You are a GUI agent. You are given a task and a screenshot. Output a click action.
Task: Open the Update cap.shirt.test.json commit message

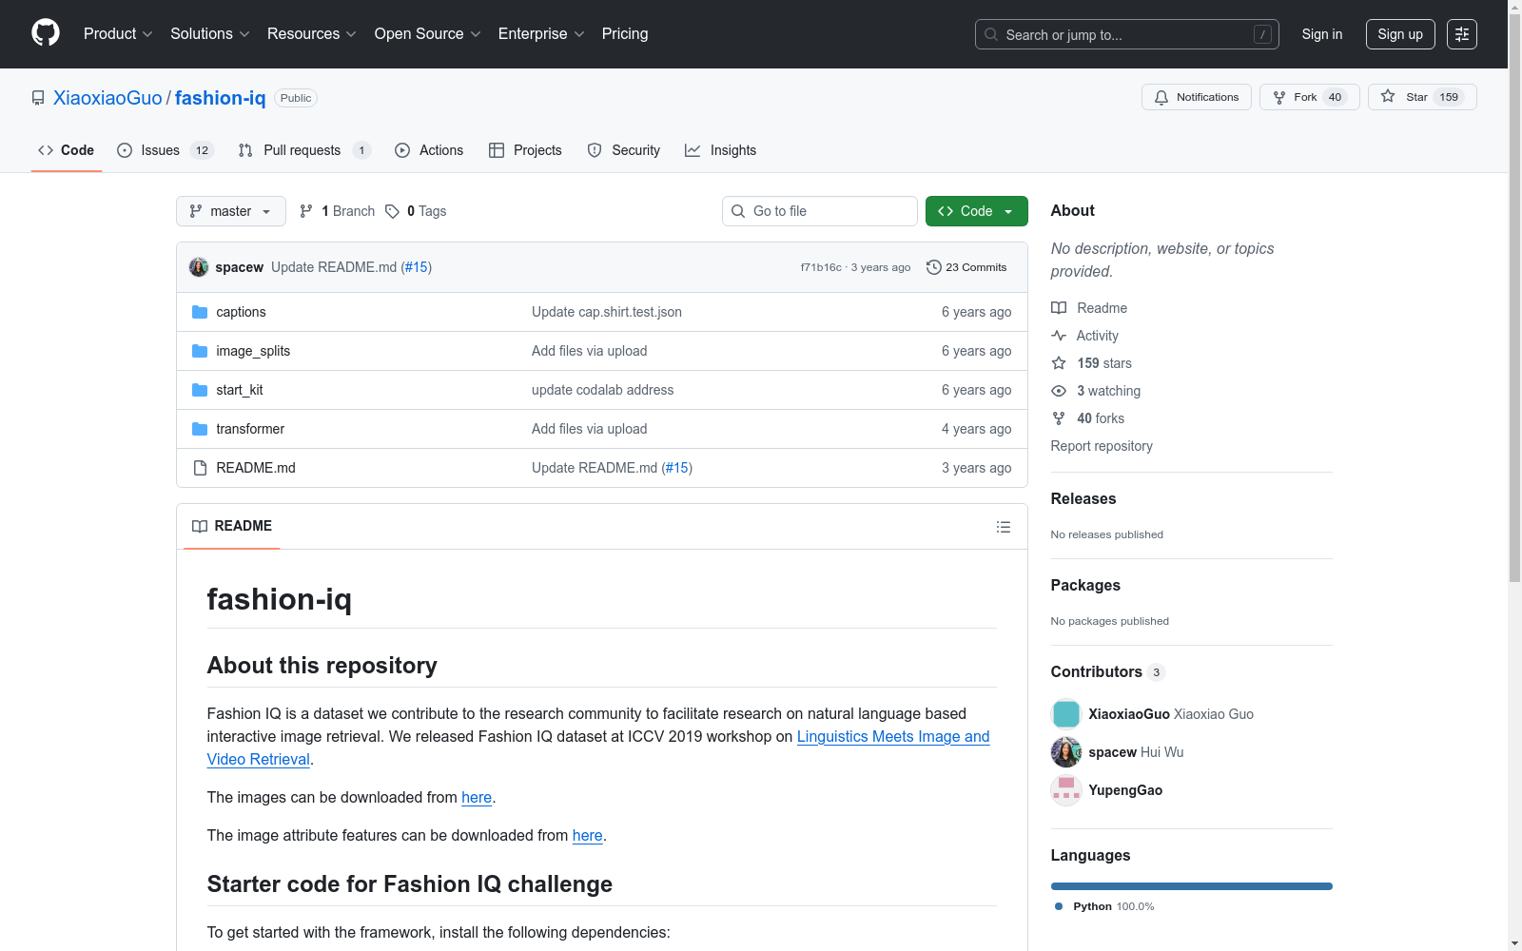pos(607,312)
